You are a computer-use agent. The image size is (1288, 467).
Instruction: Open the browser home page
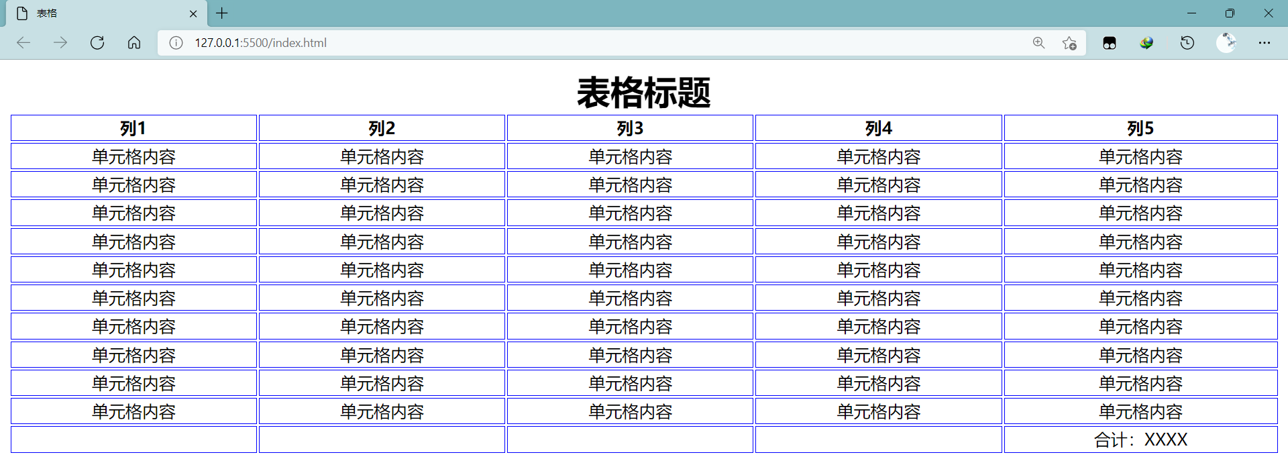(134, 43)
